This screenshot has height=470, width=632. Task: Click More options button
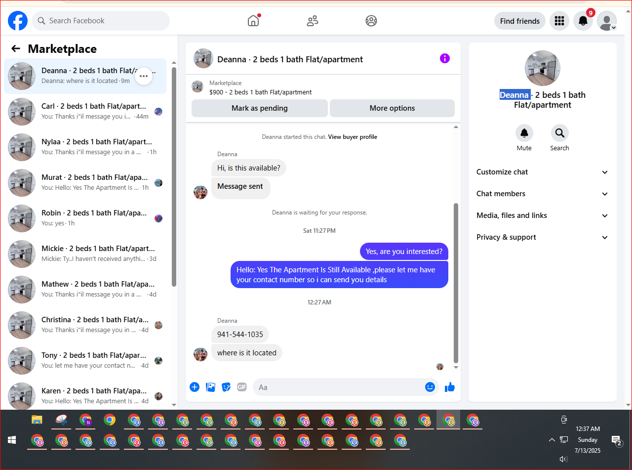coord(392,108)
